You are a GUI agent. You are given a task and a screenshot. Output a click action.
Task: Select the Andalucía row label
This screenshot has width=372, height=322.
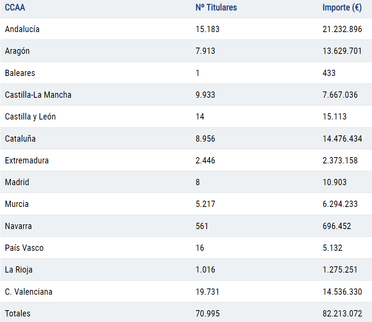[22, 29]
